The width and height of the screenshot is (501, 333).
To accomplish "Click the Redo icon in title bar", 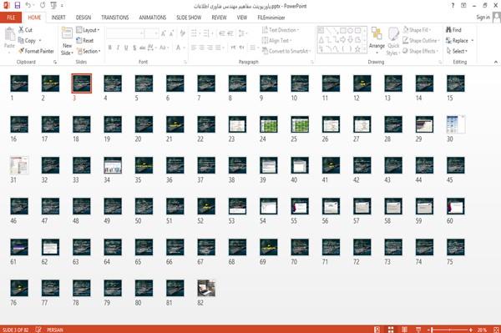I will pyautogui.click(x=43, y=6).
